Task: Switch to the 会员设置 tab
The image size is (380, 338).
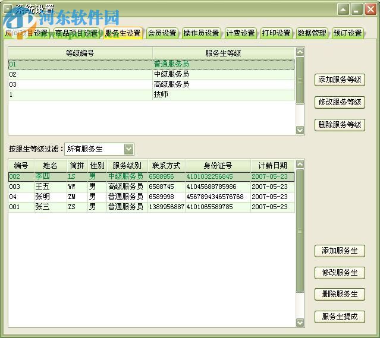Action: [x=162, y=33]
